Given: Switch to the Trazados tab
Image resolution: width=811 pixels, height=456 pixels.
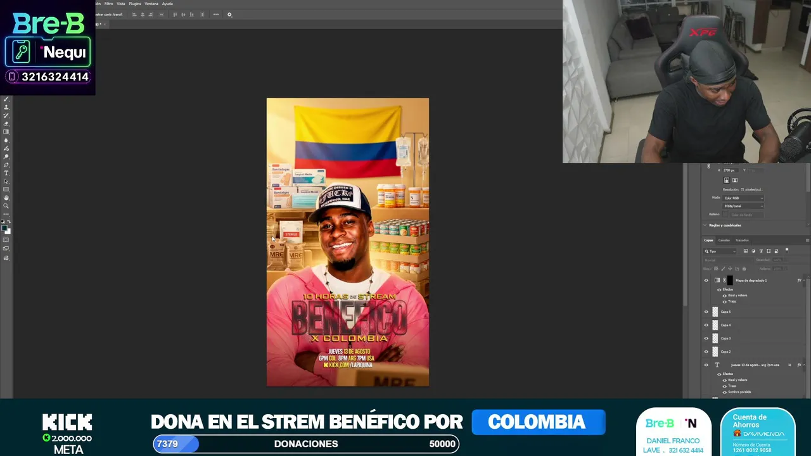Looking at the screenshot, I should point(742,240).
